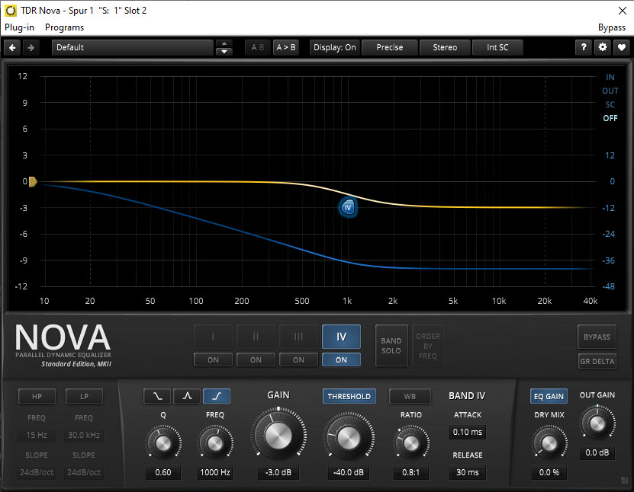
Task: Click the frequency value 1000 Hz
Action: [214, 472]
